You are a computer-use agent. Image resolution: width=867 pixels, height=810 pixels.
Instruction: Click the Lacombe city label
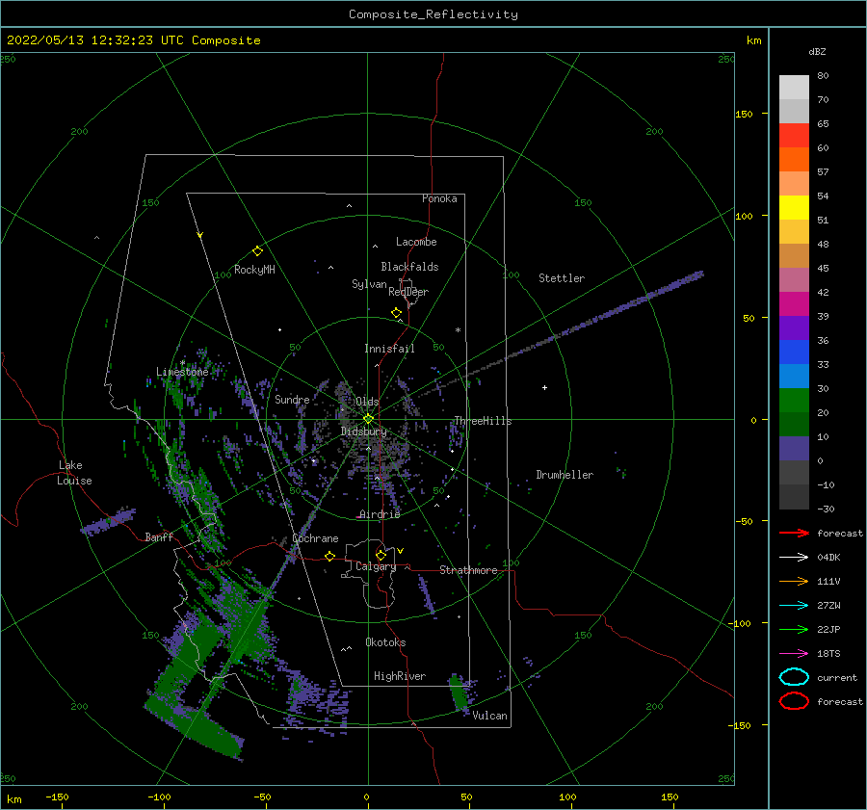(416, 242)
